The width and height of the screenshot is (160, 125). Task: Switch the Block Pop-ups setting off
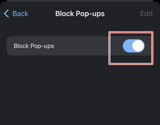point(134,46)
